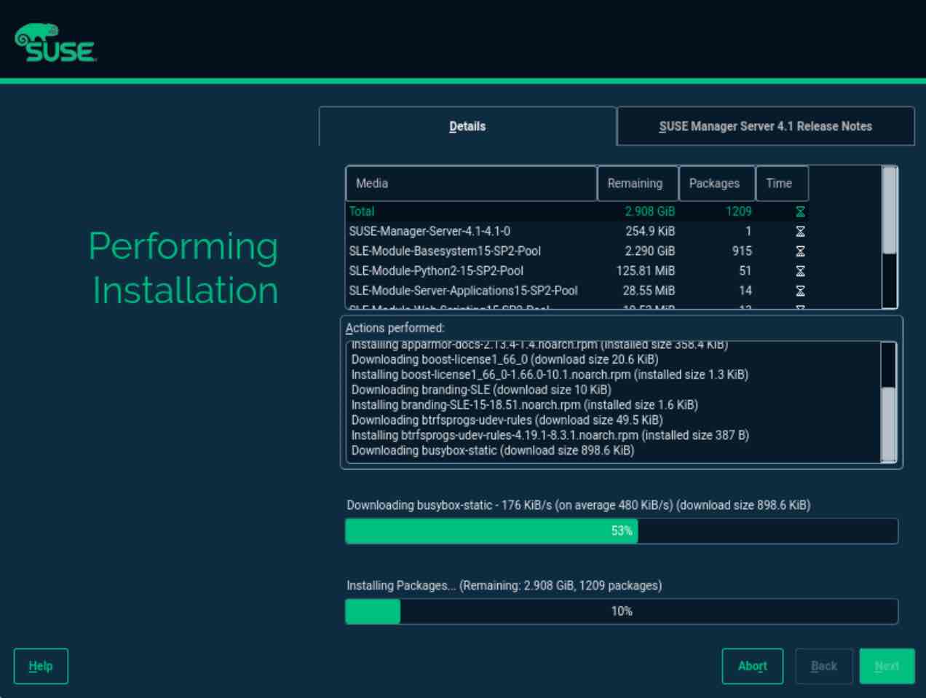Click the 125.81 MiB remaining value
Viewport: 926px width, 698px height.
point(646,270)
